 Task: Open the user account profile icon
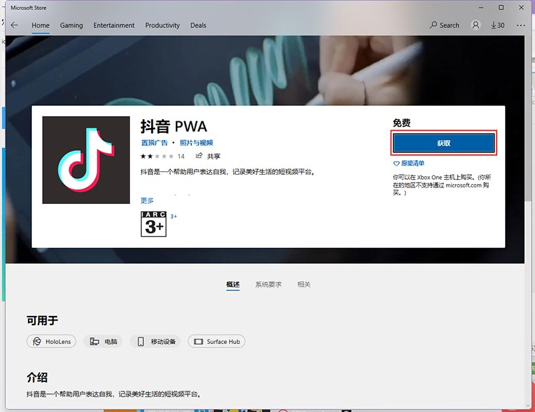pyautogui.click(x=475, y=25)
